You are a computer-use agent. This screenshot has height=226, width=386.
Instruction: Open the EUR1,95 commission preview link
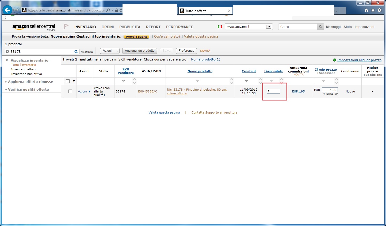point(298,91)
